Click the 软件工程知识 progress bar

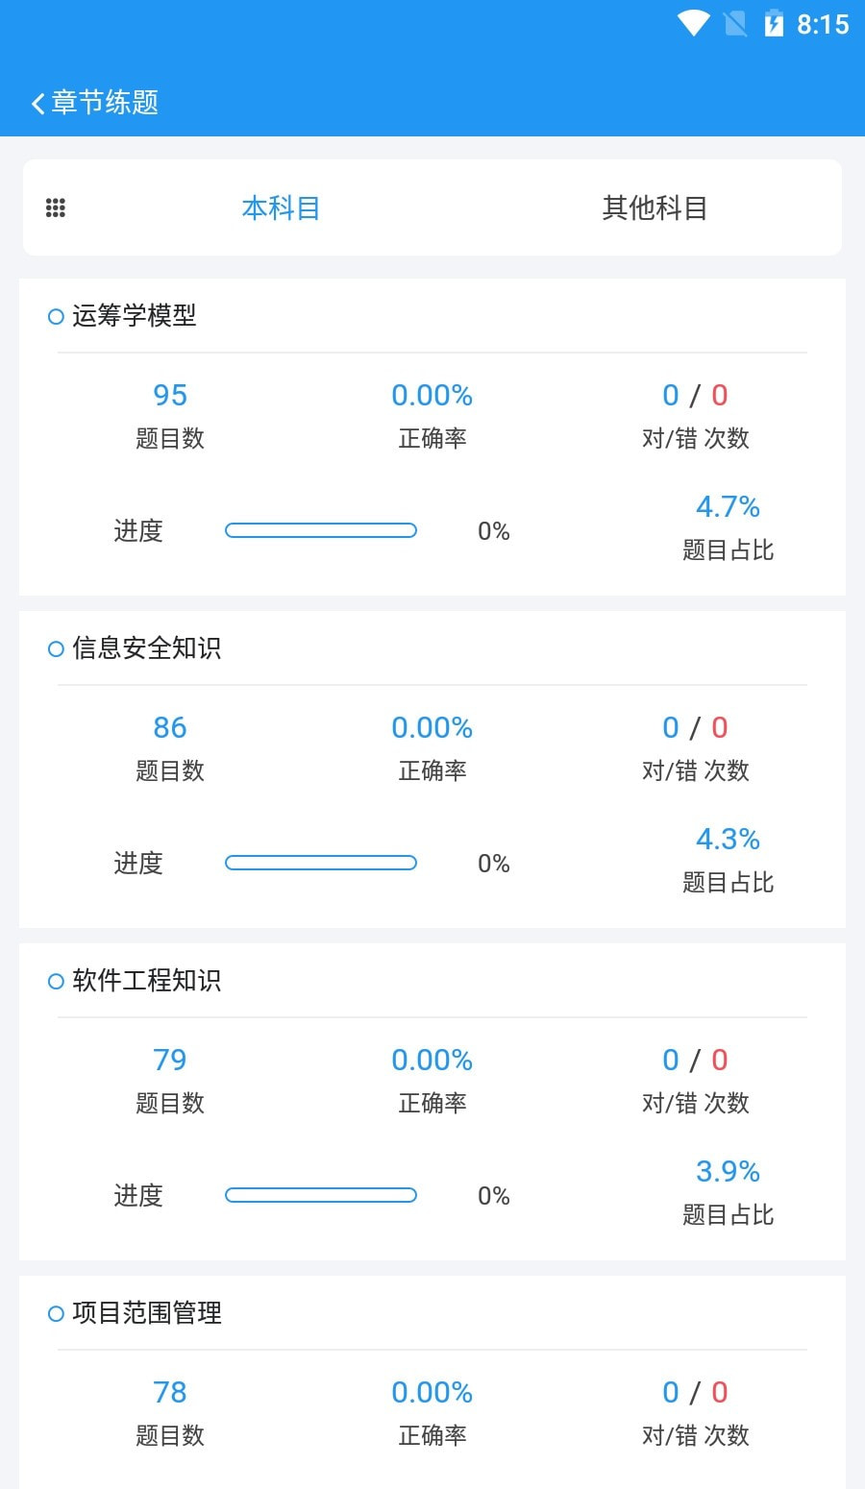[321, 1195]
